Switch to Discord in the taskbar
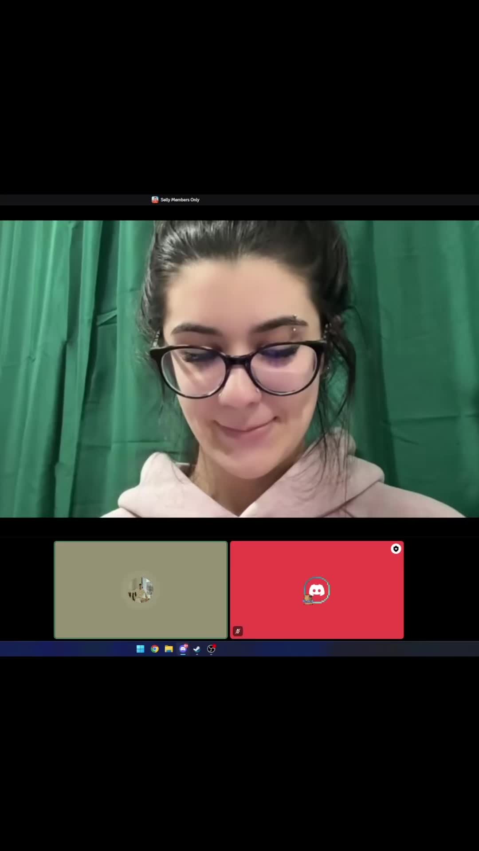 click(x=183, y=649)
